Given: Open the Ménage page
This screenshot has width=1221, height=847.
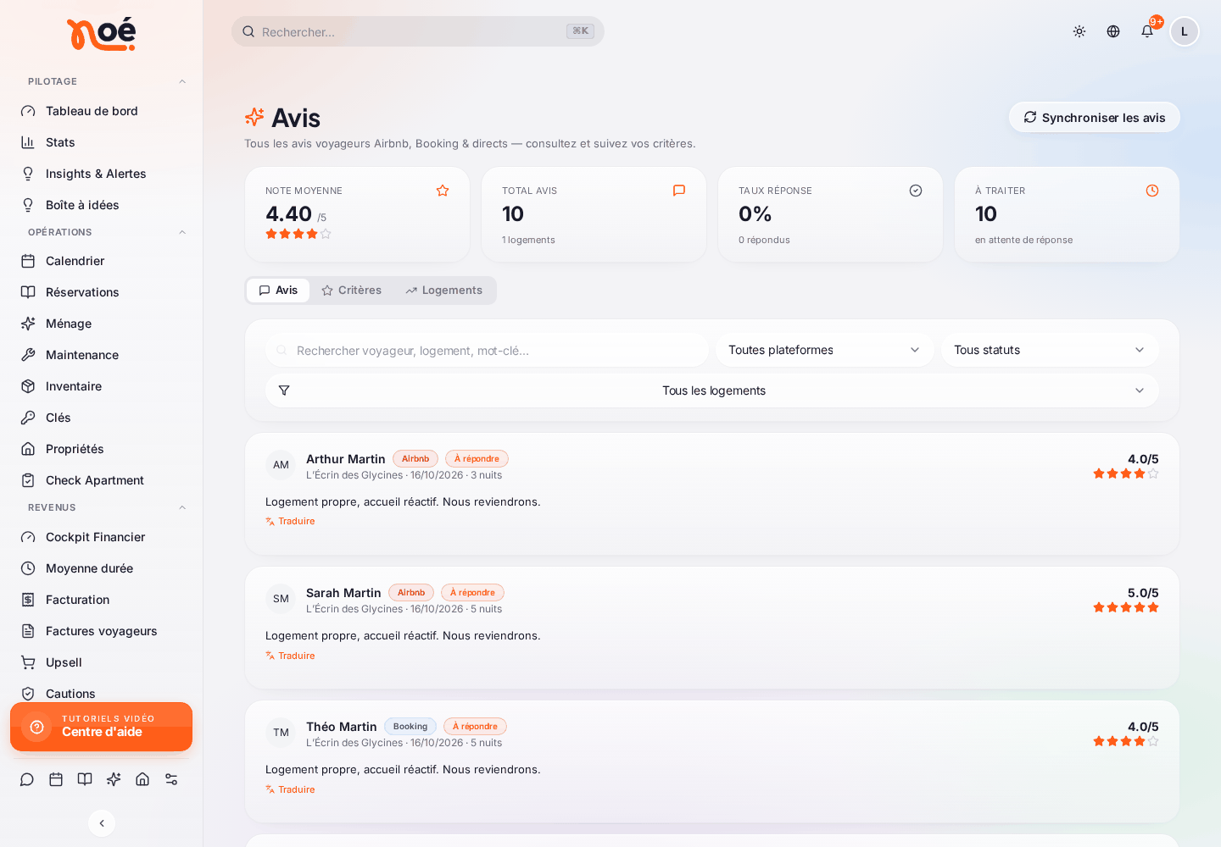Looking at the screenshot, I should (102, 324).
